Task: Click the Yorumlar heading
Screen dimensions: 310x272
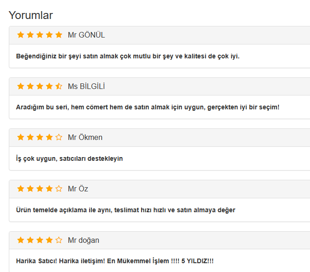Action: pos(31,15)
